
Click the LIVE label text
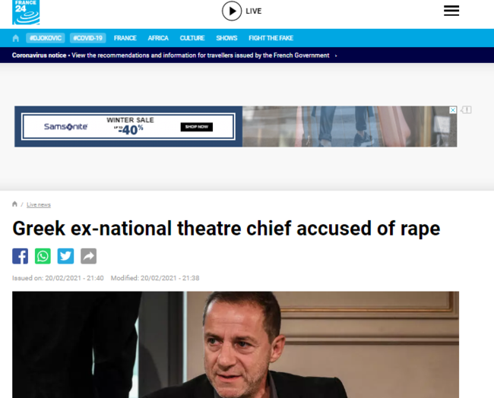coord(254,11)
